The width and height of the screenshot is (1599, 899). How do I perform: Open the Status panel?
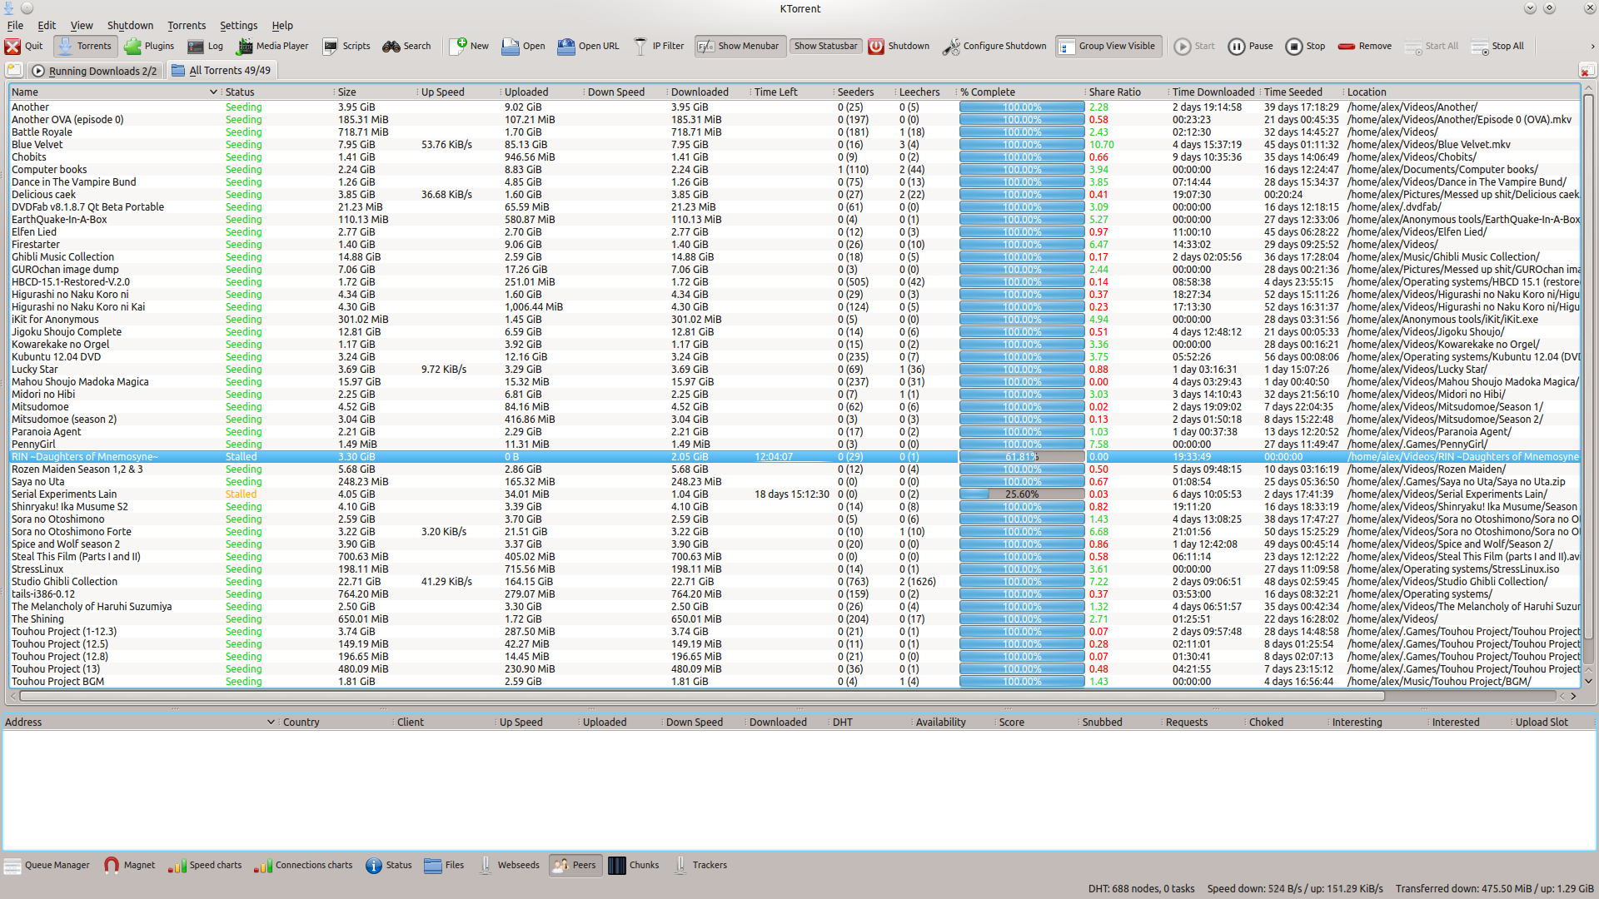click(x=389, y=866)
